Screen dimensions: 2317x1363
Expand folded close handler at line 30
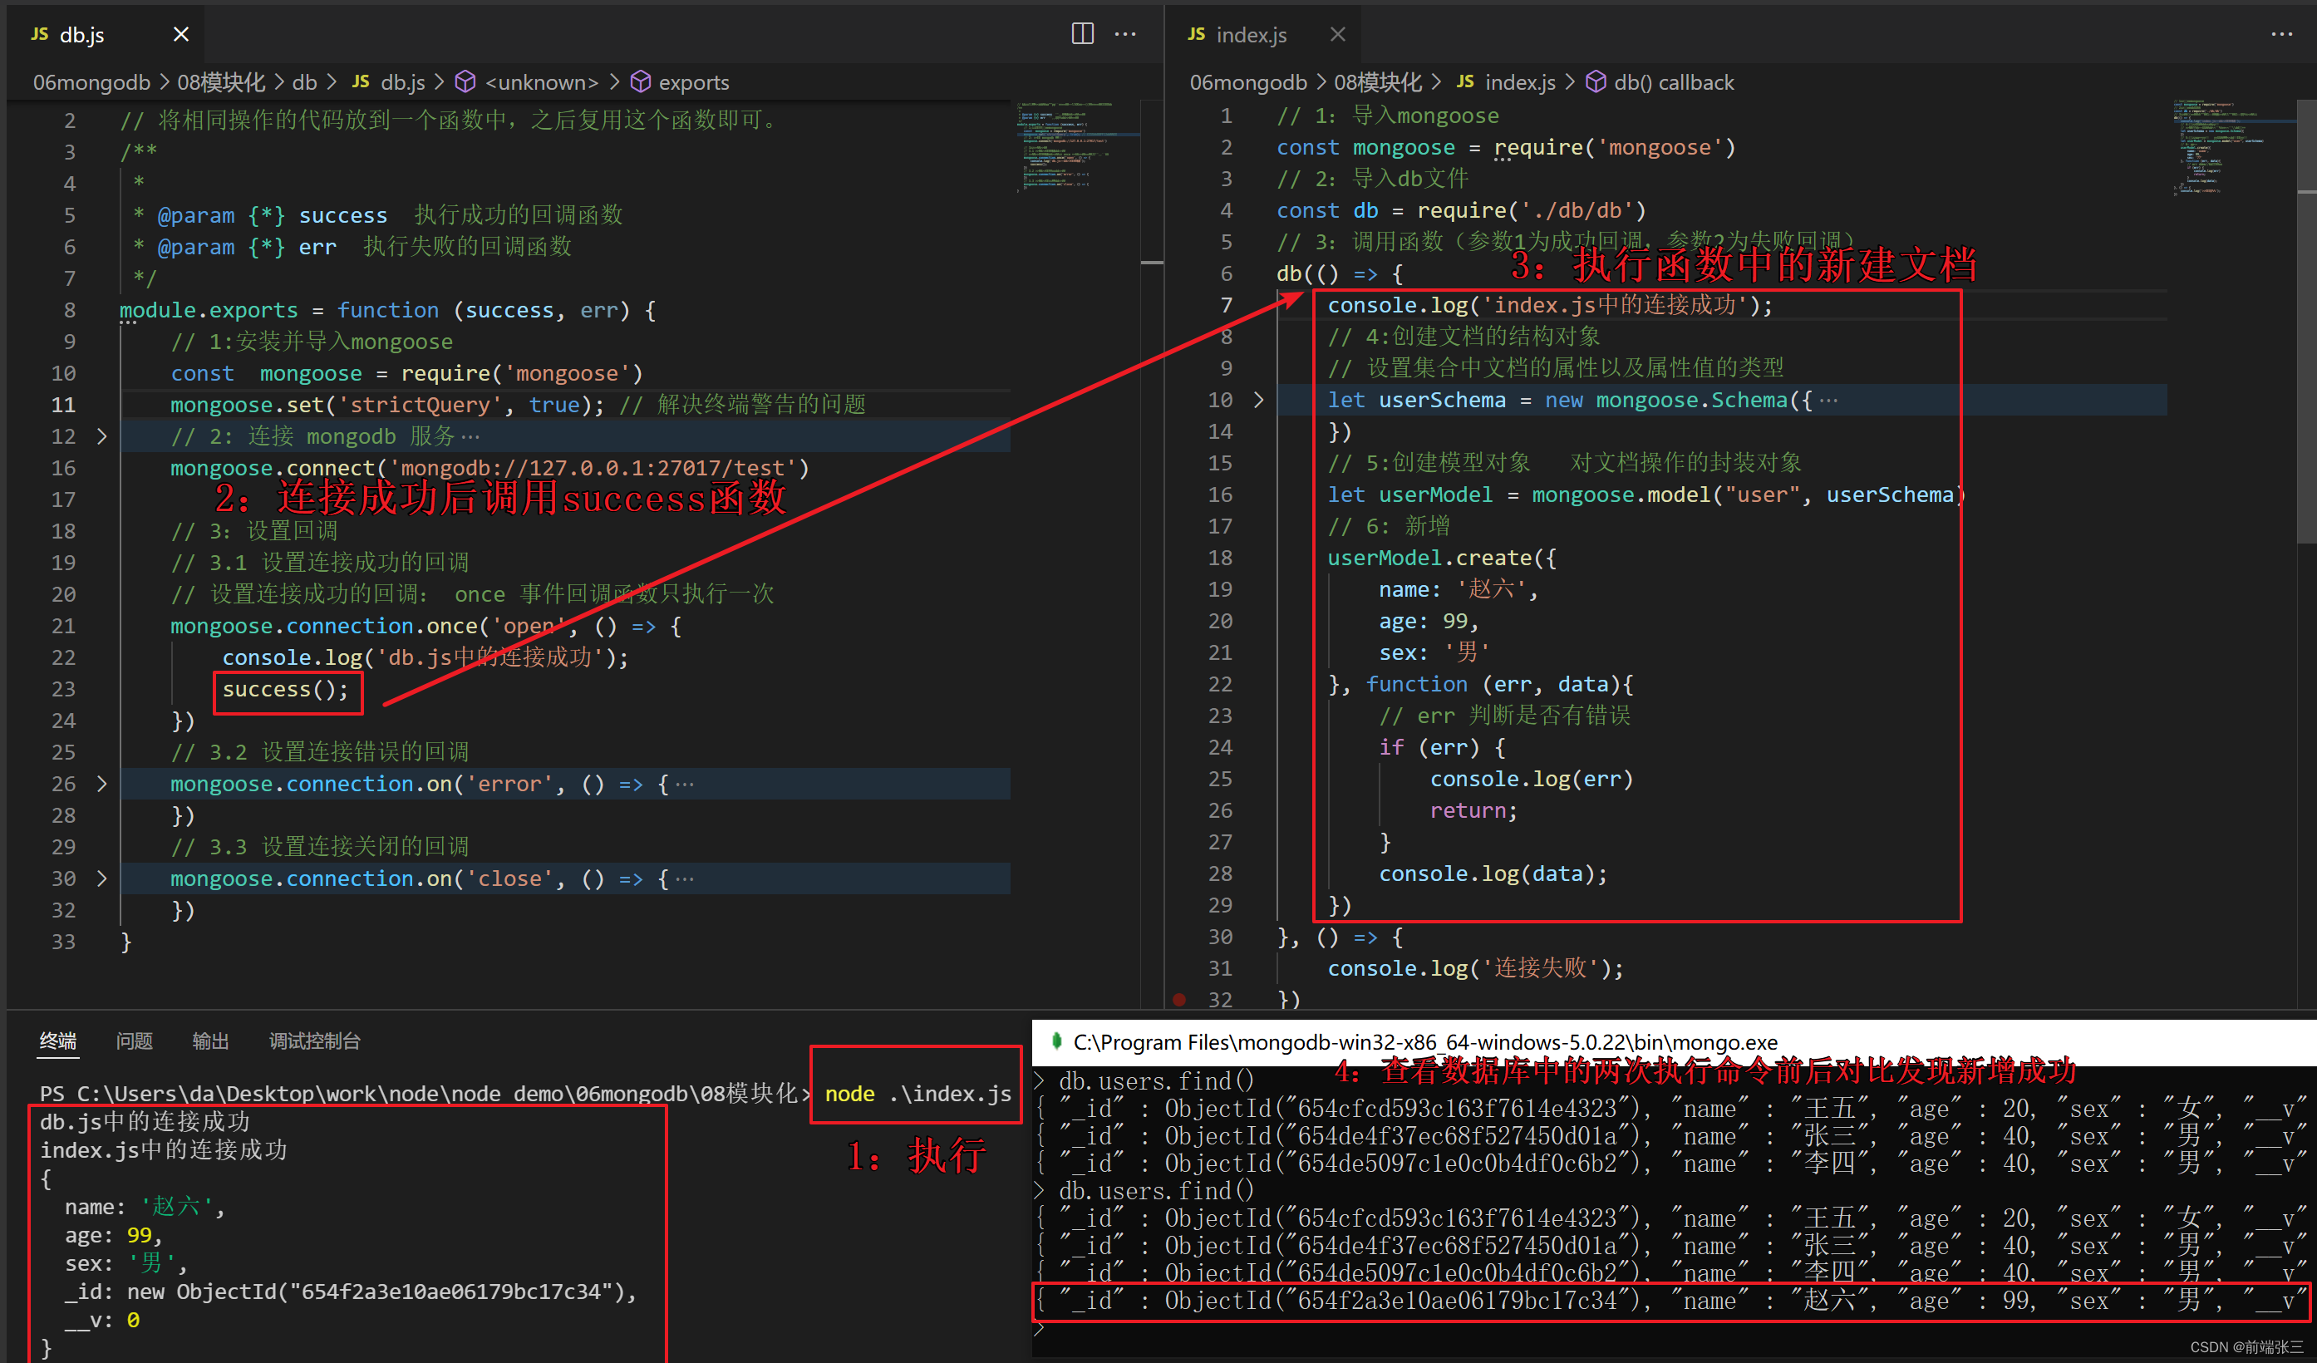coord(102,878)
